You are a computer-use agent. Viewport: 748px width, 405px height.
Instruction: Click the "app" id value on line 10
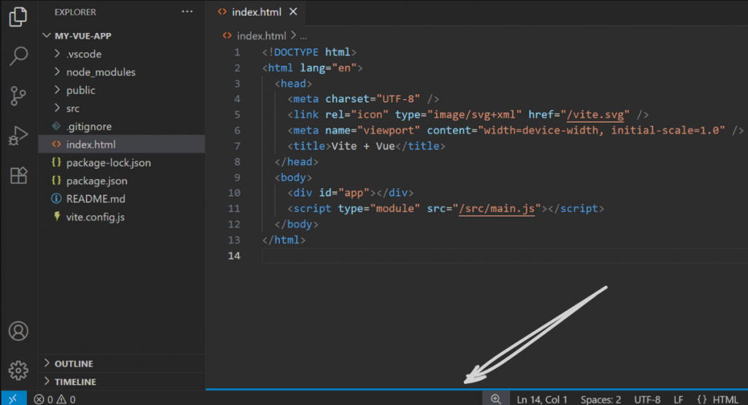[x=354, y=193]
